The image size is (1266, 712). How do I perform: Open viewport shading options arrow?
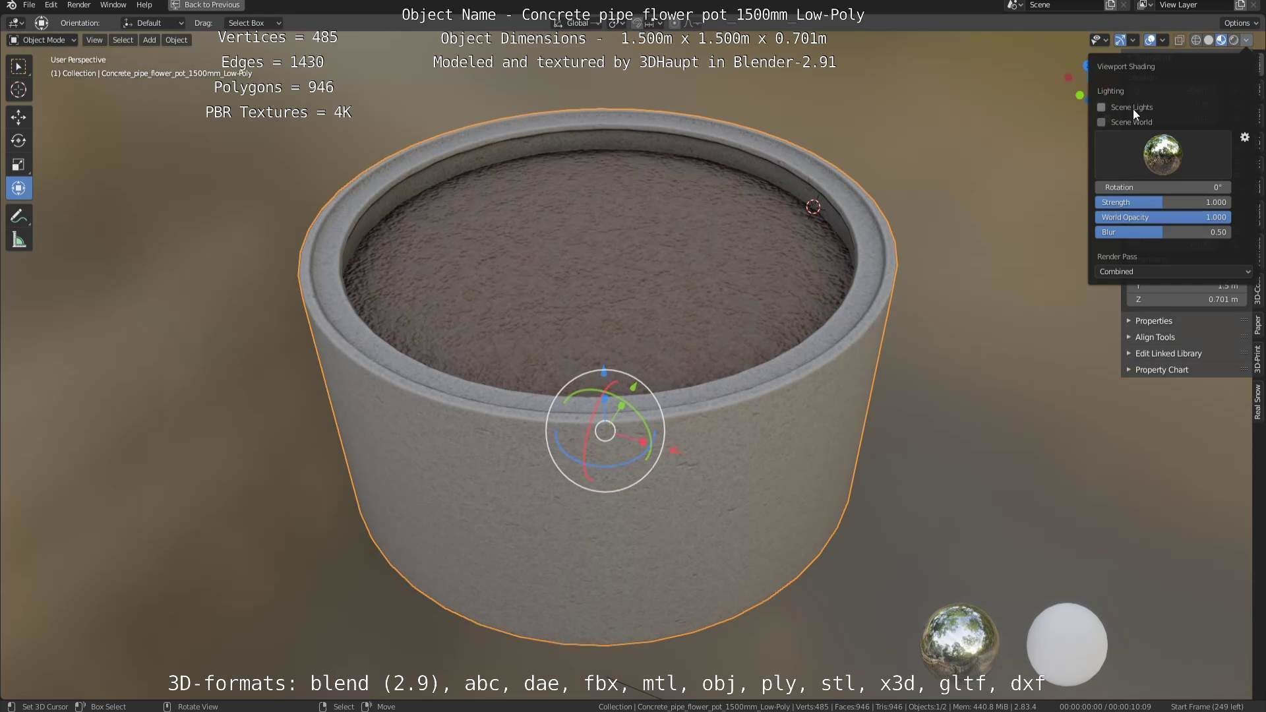pos(1246,40)
